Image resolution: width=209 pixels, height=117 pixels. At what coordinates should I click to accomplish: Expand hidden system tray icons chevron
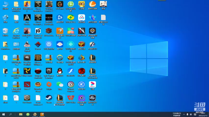(184, 114)
